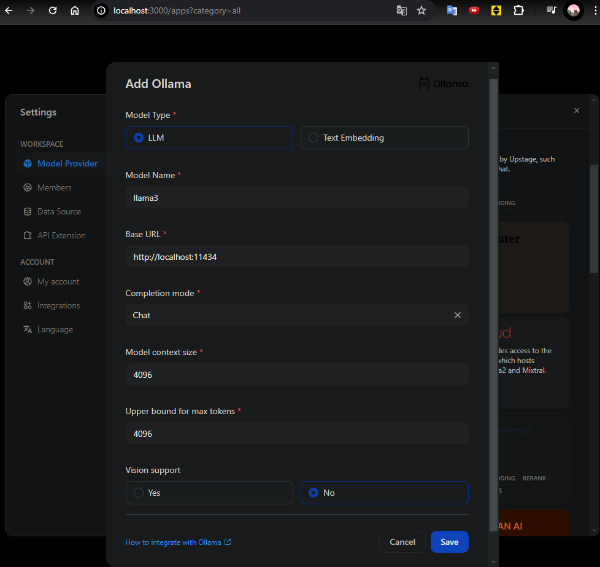This screenshot has width=600, height=567.
Task: Click the Data Source database icon
Action: point(28,211)
